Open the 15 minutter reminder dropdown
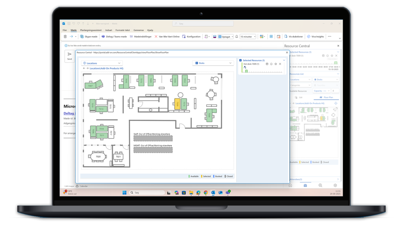403x226 pixels. click(248, 36)
